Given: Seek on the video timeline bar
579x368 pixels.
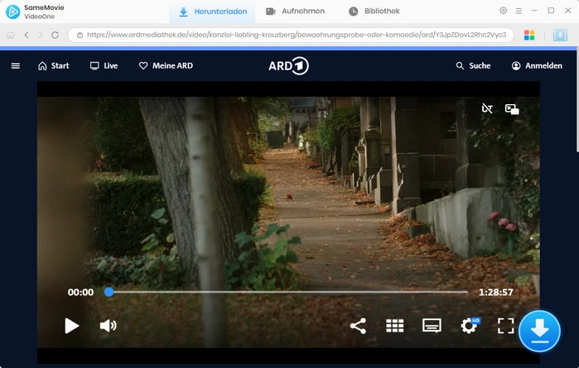Looking at the screenshot, I should 288,292.
